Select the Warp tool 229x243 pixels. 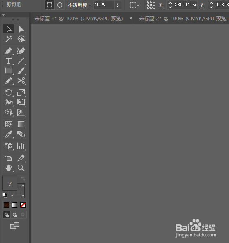tap(9, 102)
